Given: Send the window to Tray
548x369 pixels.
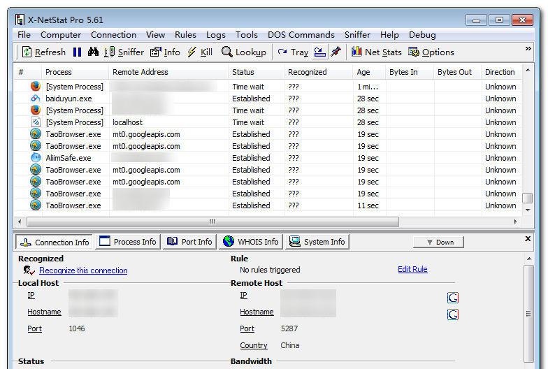Looking at the screenshot, I should coord(293,52).
